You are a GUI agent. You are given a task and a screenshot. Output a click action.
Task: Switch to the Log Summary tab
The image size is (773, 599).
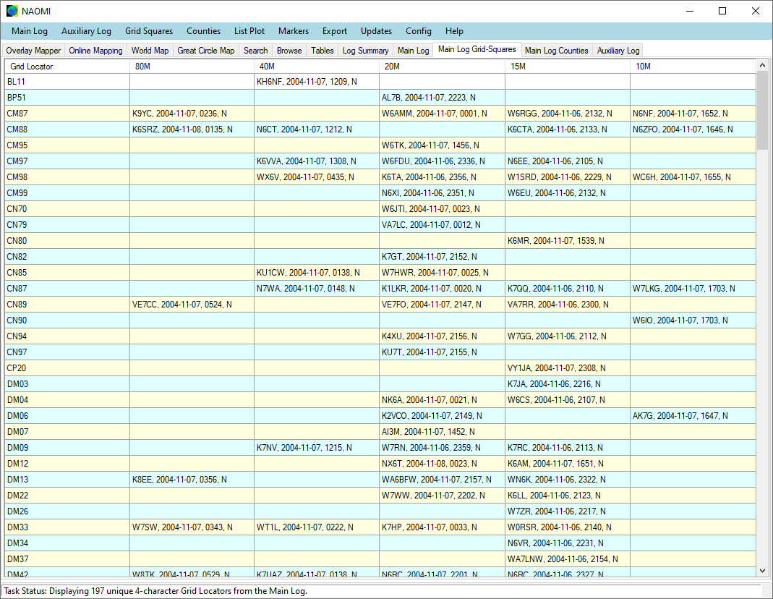[366, 51]
